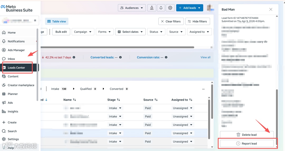
Task: Expand the Campaign filter dropdown
Action: click(x=83, y=32)
